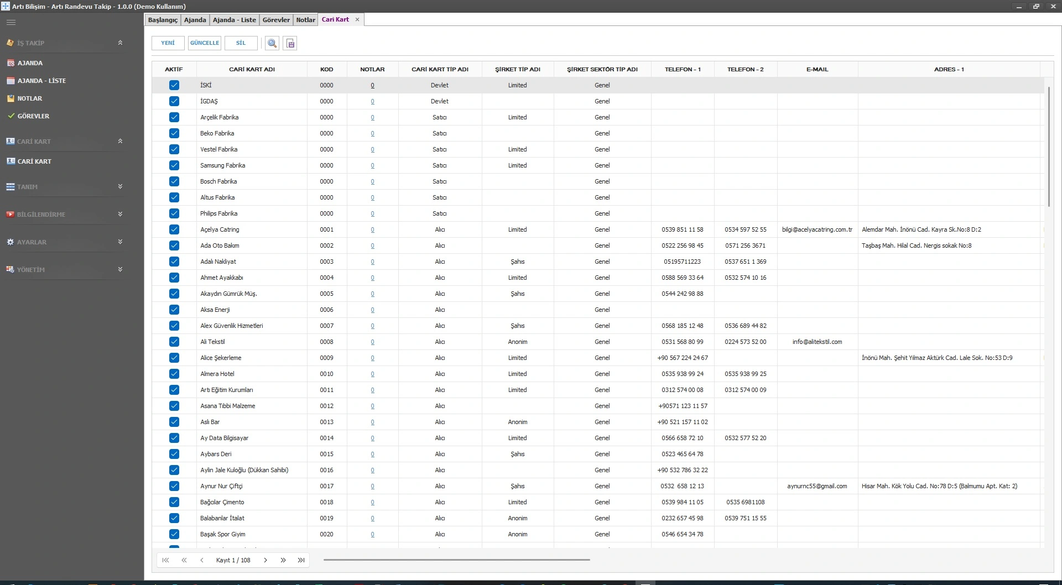
Task: Click phone 0531 568 80 99 cell
Action: pos(682,342)
